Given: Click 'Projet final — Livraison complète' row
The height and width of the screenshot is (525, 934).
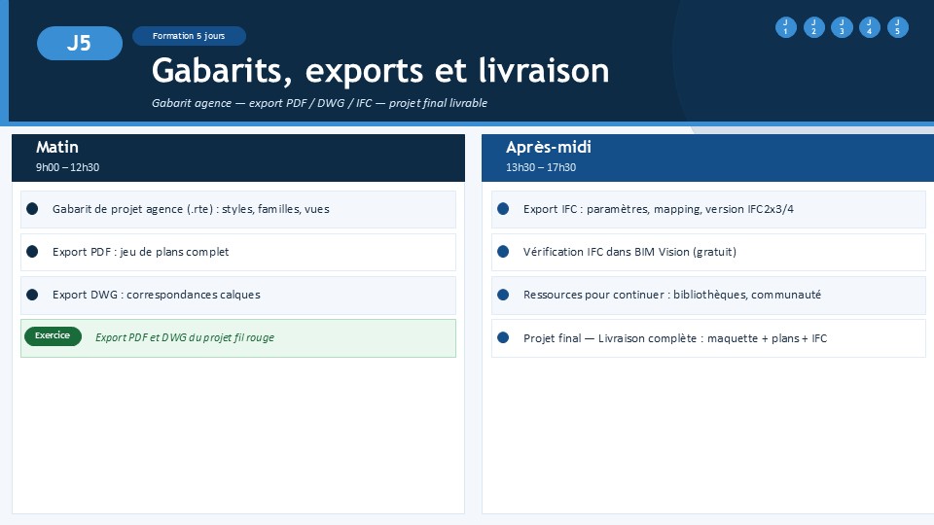Looking at the screenshot, I should [x=708, y=338].
